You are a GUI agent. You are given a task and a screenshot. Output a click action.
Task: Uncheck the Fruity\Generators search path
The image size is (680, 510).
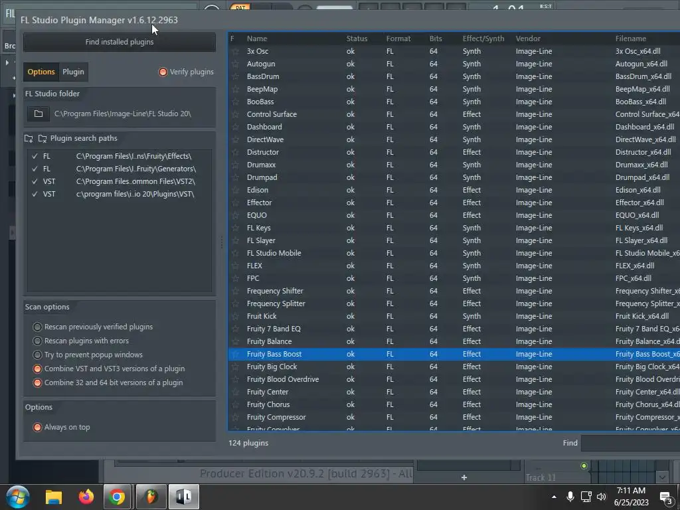click(35, 169)
